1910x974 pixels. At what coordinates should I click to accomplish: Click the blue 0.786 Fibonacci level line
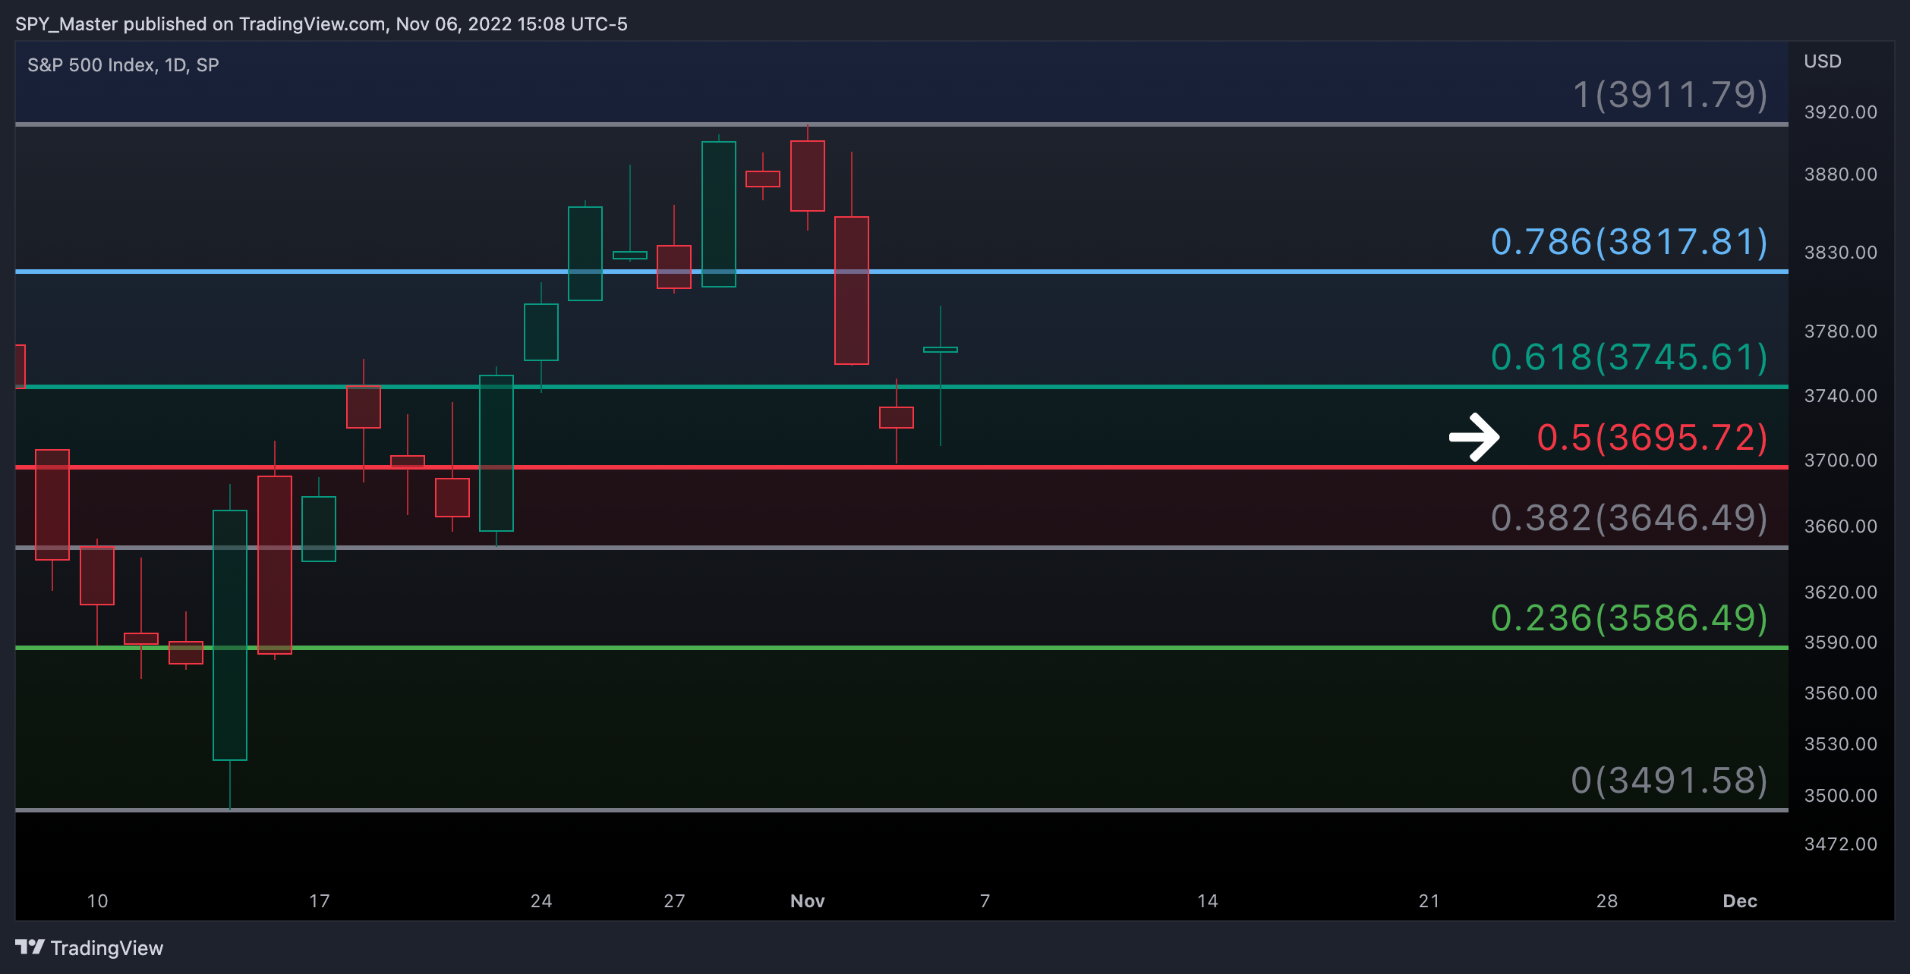[x=902, y=271]
